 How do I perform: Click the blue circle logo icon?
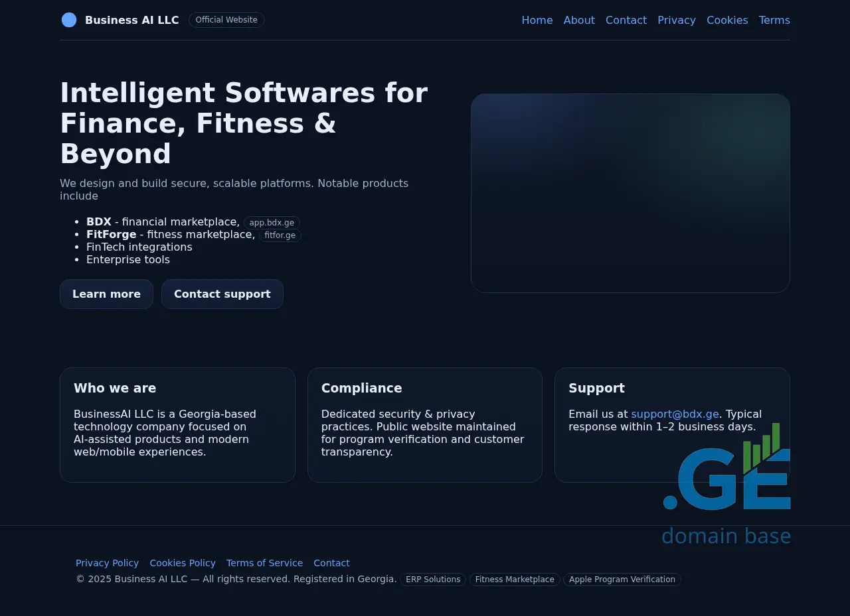click(x=69, y=20)
